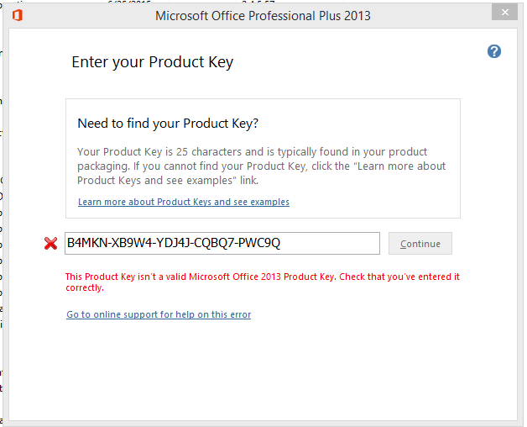Click the red X error icon beside key field
This screenshot has width=527, height=427.
[x=50, y=243]
